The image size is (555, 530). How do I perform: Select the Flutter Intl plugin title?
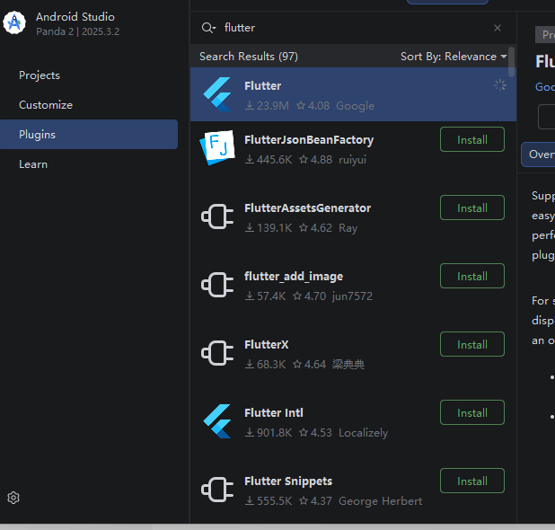(x=274, y=413)
